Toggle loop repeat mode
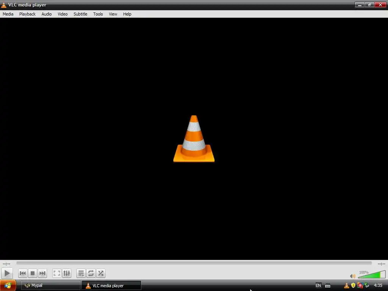Screen dimensions: 388x291 point(91,274)
